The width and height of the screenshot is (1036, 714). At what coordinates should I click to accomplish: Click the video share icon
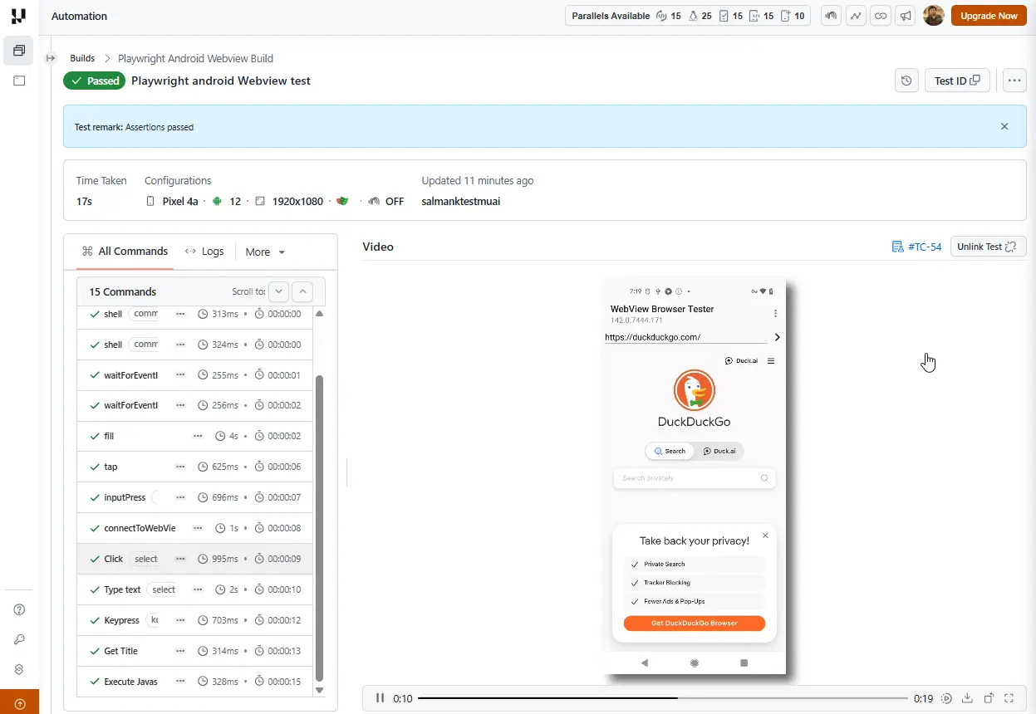(989, 698)
